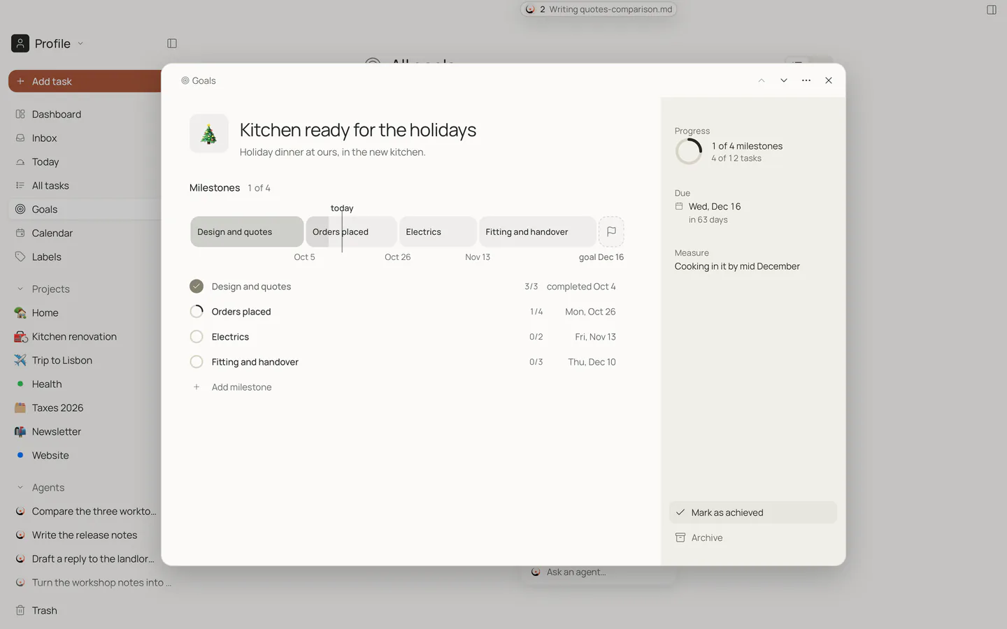Image resolution: width=1007 pixels, height=629 pixels.
Task: Click the Goals breadcrumb in dialog header
Action: point(199,80)
